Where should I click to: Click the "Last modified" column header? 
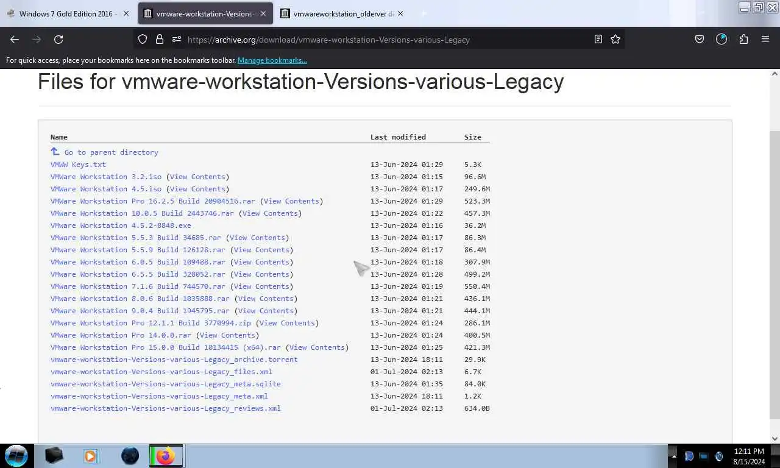tap(398, 137)
